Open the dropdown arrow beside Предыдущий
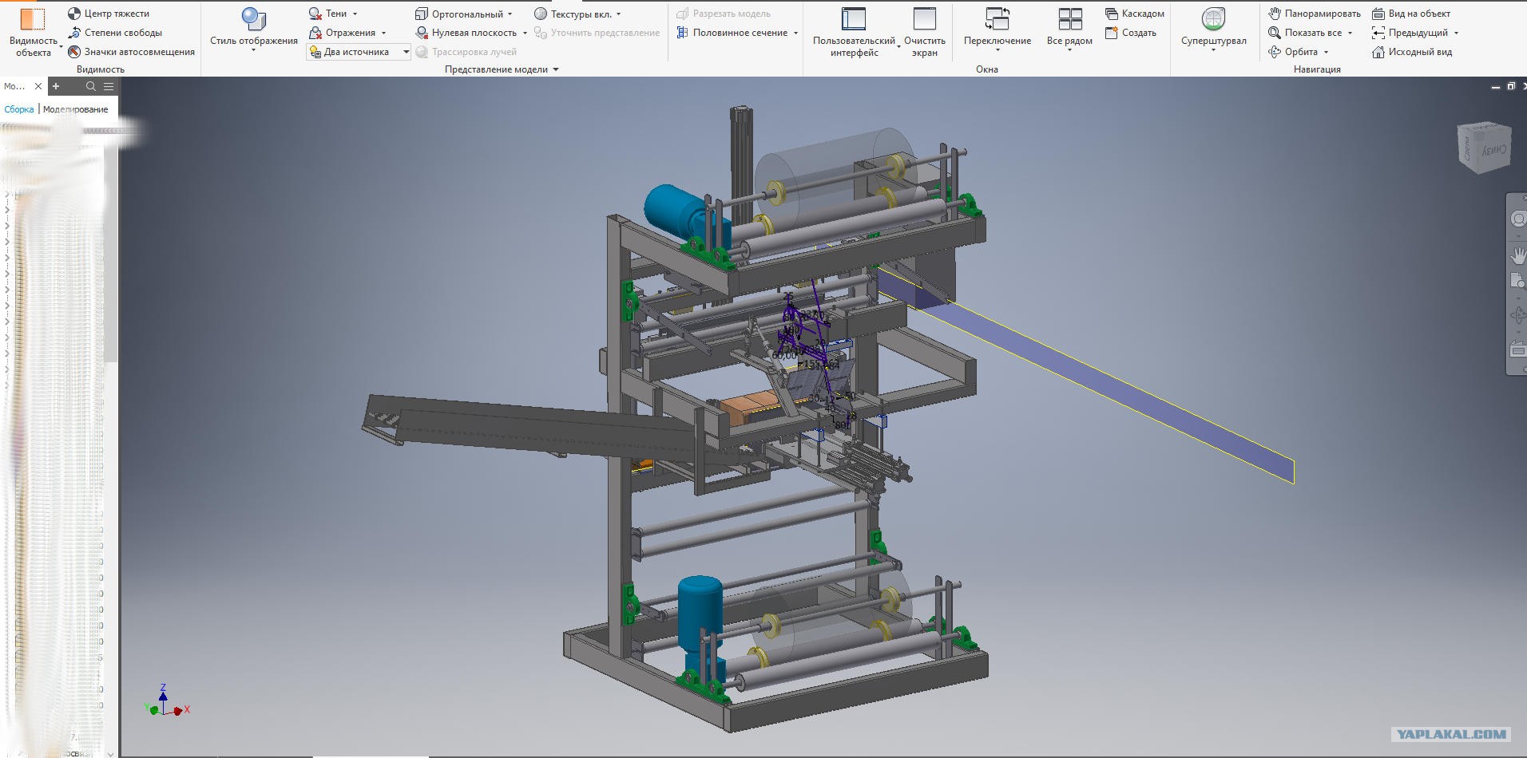1527x758 pixels. pyautogui.click(x=1456, y=33)
